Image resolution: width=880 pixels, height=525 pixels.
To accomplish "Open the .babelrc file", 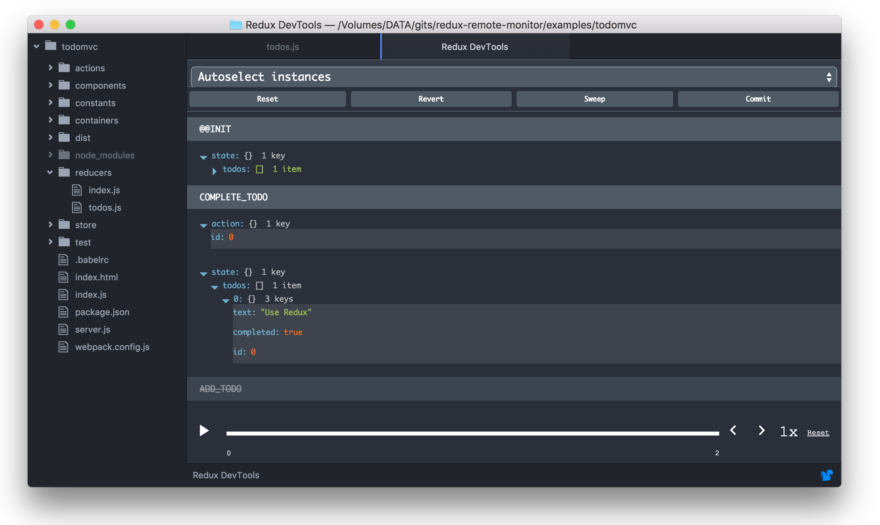I will pyautogui.click(x=91, y=260).
